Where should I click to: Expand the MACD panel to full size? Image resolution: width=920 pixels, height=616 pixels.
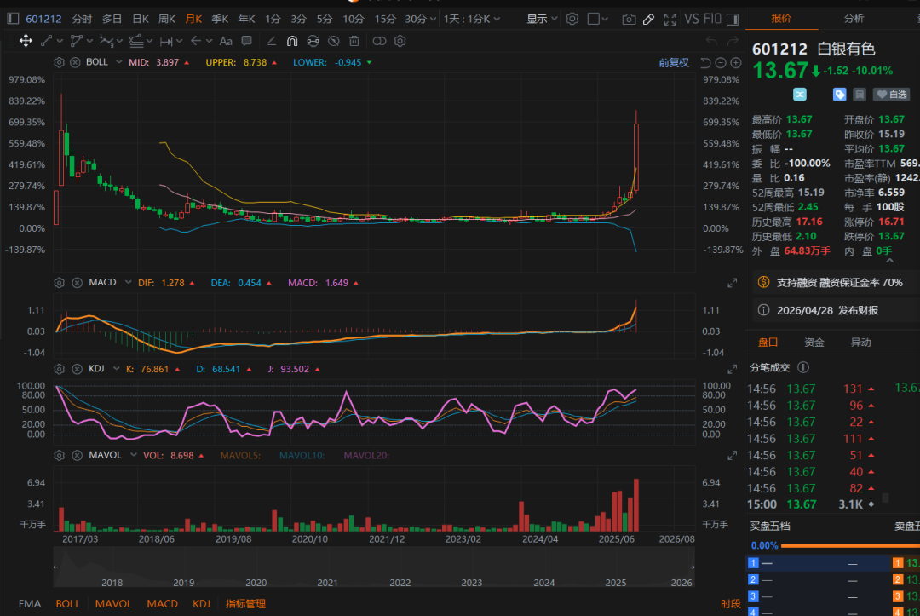coord(732,284)
